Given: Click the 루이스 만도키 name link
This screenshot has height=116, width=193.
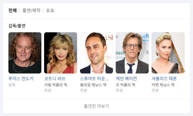Looking at the screenshot, I should [x=21, y=79].
